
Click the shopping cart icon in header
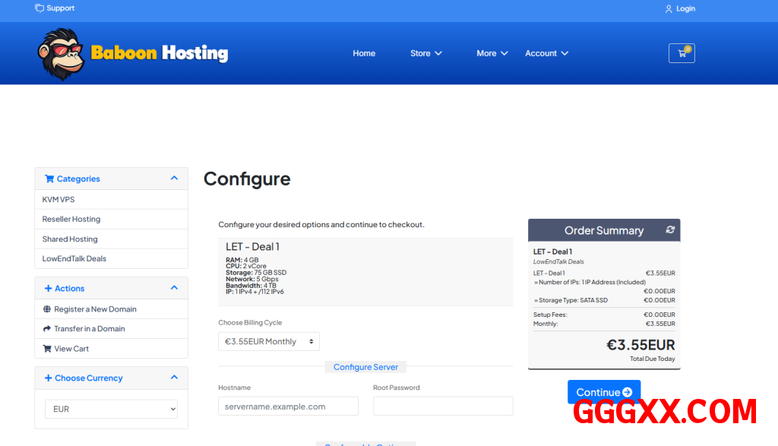681,53
